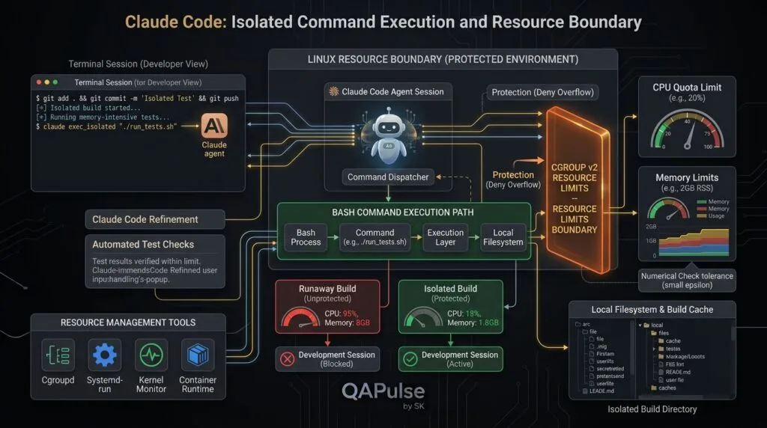767x428 pixels.
Task: Click the Usage legend color swatch
Action: coord(701,216)
